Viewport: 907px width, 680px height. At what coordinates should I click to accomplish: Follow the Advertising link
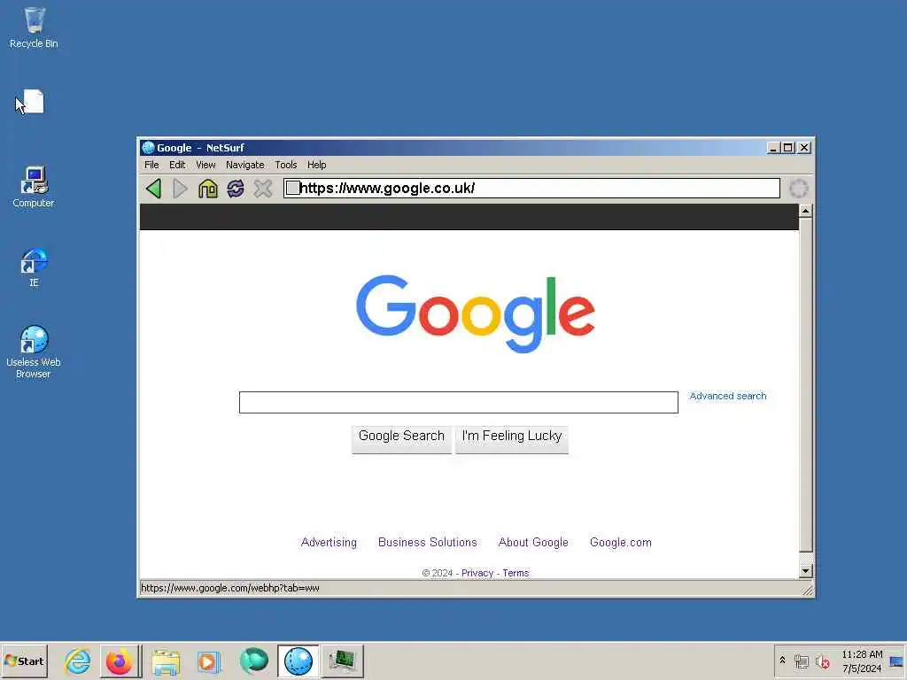point(329,543)
